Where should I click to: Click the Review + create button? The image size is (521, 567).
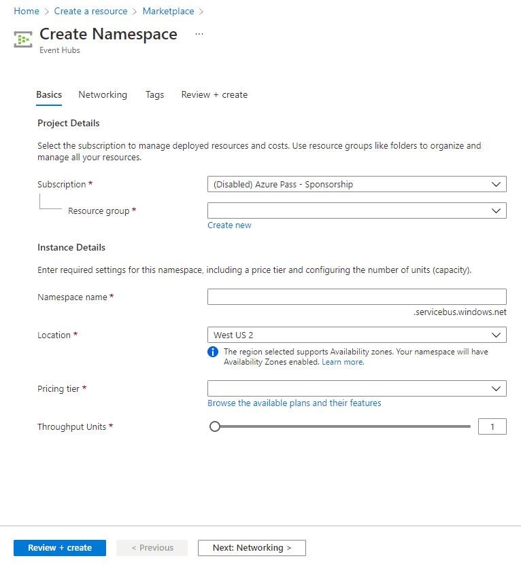[59, 548]
